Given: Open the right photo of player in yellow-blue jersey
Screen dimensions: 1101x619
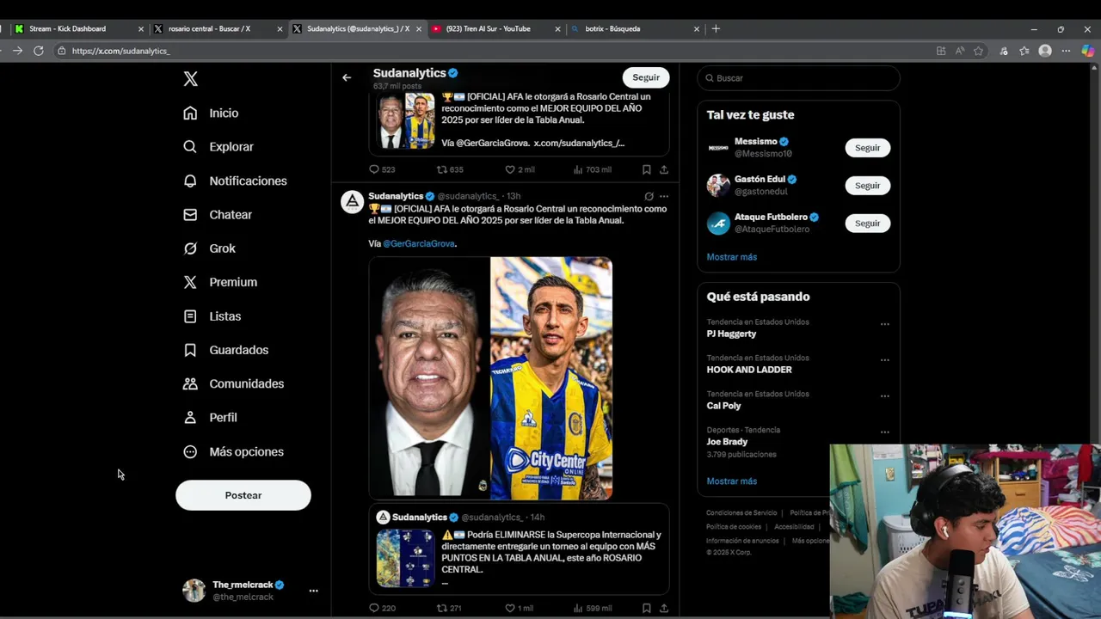Looking at the screenshot, I should pos(551,378).
